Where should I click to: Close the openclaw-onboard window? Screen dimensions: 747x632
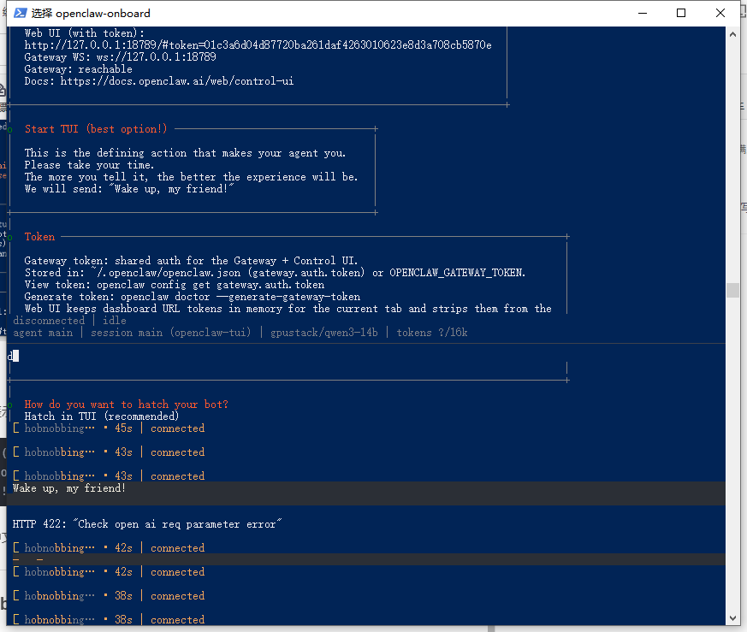point(720,13)
